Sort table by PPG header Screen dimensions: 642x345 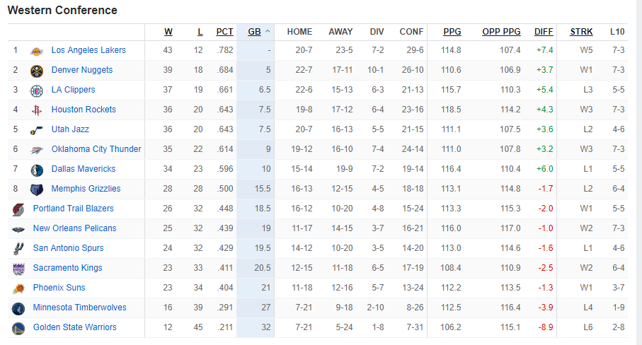click(x=452, y=32)
